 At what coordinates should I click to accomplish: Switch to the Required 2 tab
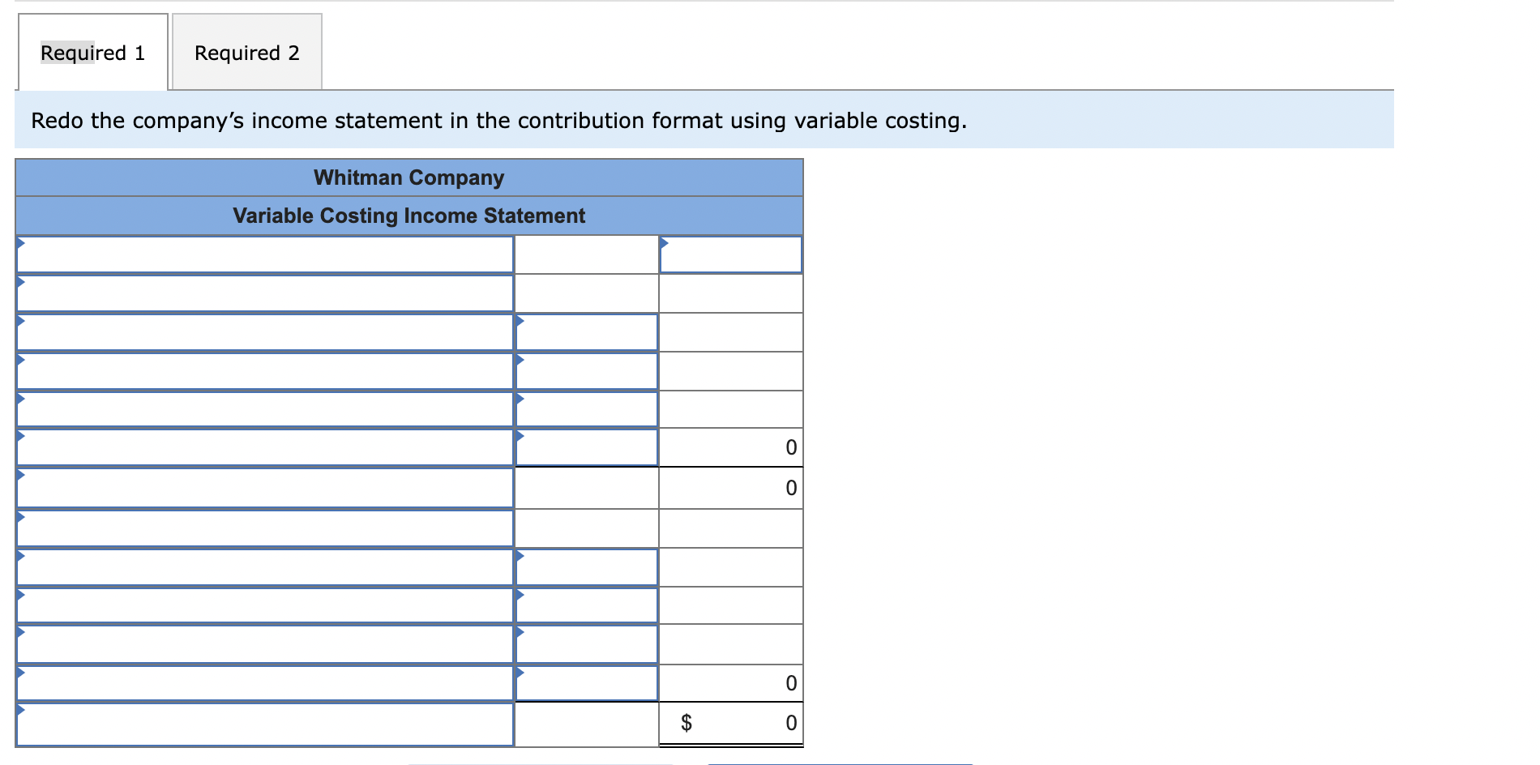click(x=246, y=52)
